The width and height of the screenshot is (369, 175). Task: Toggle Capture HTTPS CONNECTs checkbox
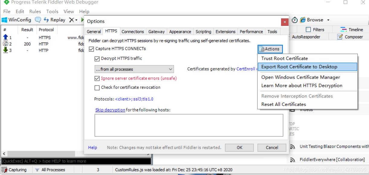coord(92,49)
